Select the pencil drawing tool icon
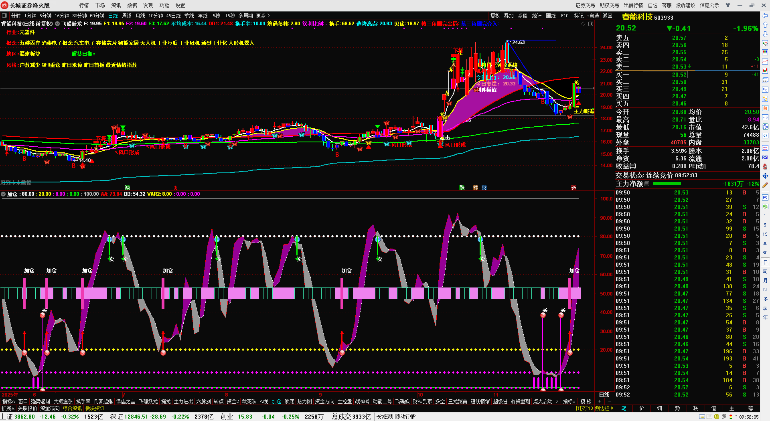 [765, 185]
